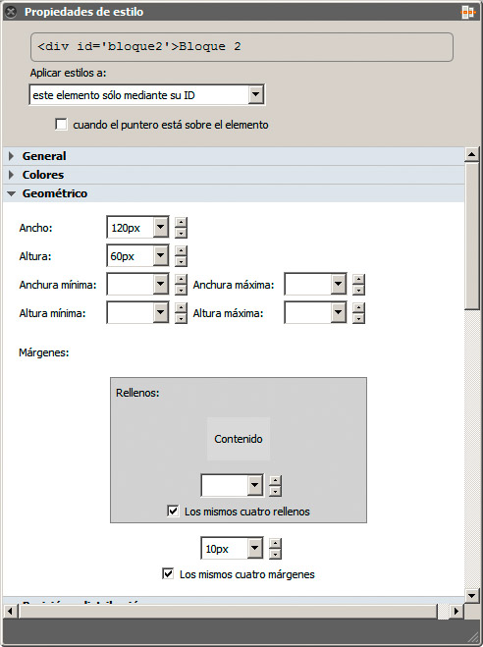Click the horizontal scrollbar right arrow

[456, 611]
